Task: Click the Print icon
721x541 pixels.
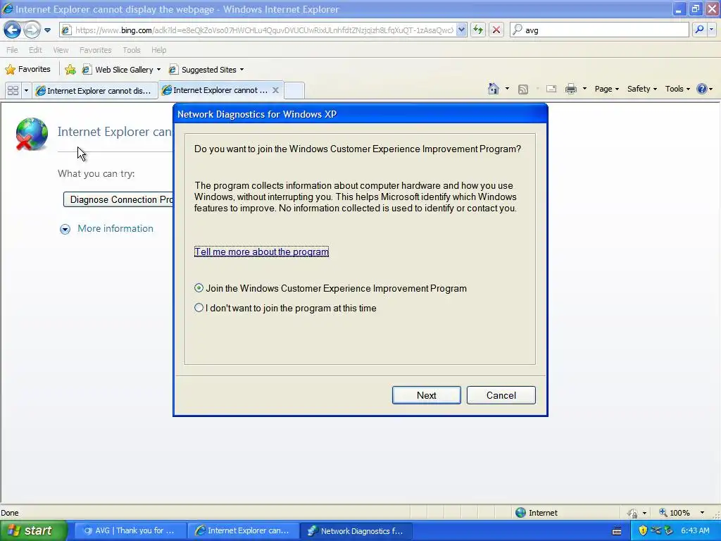Action: [570, 89]
